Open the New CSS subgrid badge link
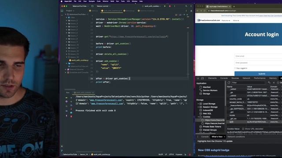 click(x=213, y=150)
